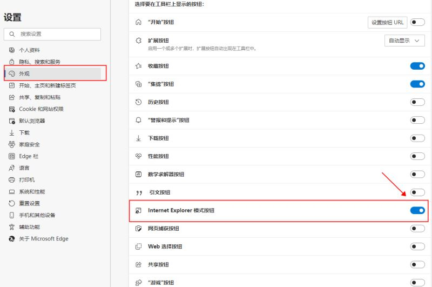Click the 个人资料 profile icon
Viewport: 432px width, 287px height.
tap(12, 50)
